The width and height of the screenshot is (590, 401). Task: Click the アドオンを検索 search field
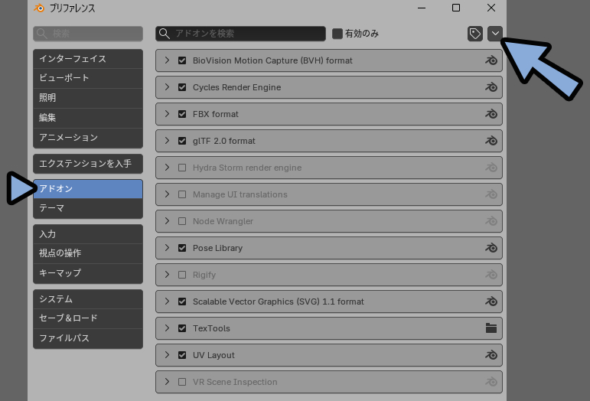240,34
